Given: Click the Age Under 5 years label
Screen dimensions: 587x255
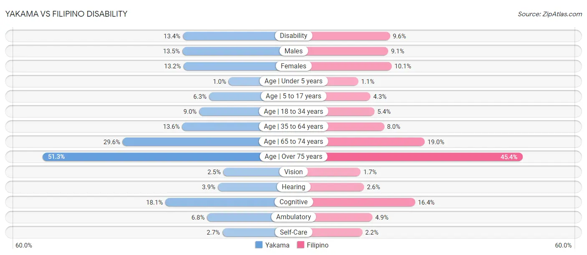Looking at the screenshot, I should click(293, 81).
